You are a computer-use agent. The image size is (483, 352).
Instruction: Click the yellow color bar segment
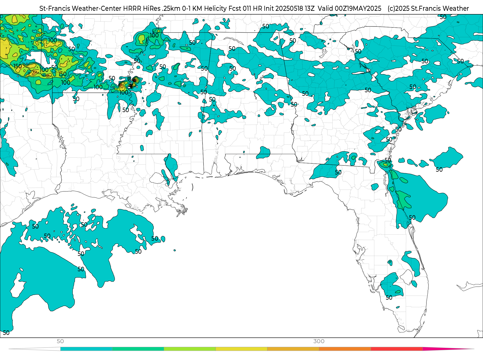(242, 349)
